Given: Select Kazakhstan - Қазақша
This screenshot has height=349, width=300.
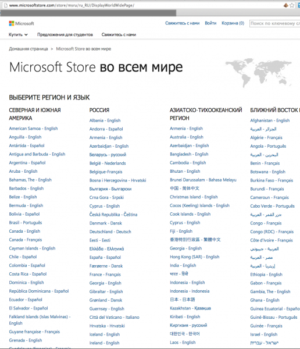Looking at the screenshot, I should [x=190, y=308].
